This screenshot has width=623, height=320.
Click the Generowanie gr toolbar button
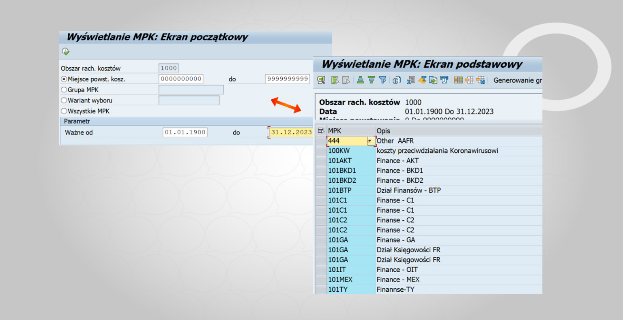516,80
